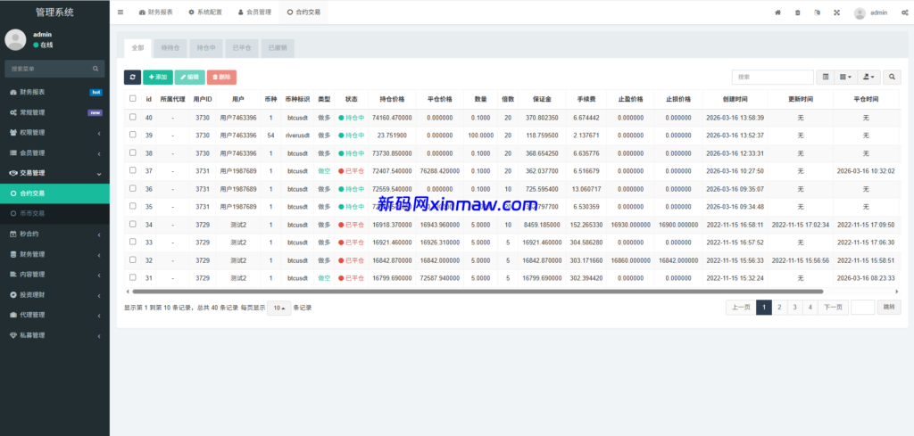914x436 pixels.
Task: Switch to the 财务报表 top tab
Action: (x=155, y=12)
